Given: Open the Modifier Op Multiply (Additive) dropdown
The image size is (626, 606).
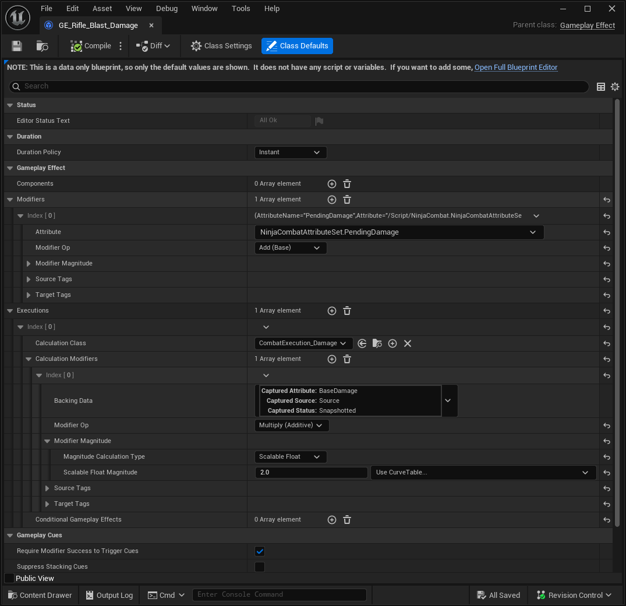Looking at the screenshot, I should point(292,426).
